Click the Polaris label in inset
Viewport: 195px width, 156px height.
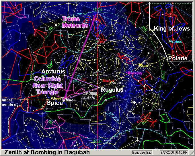[178, 59]
